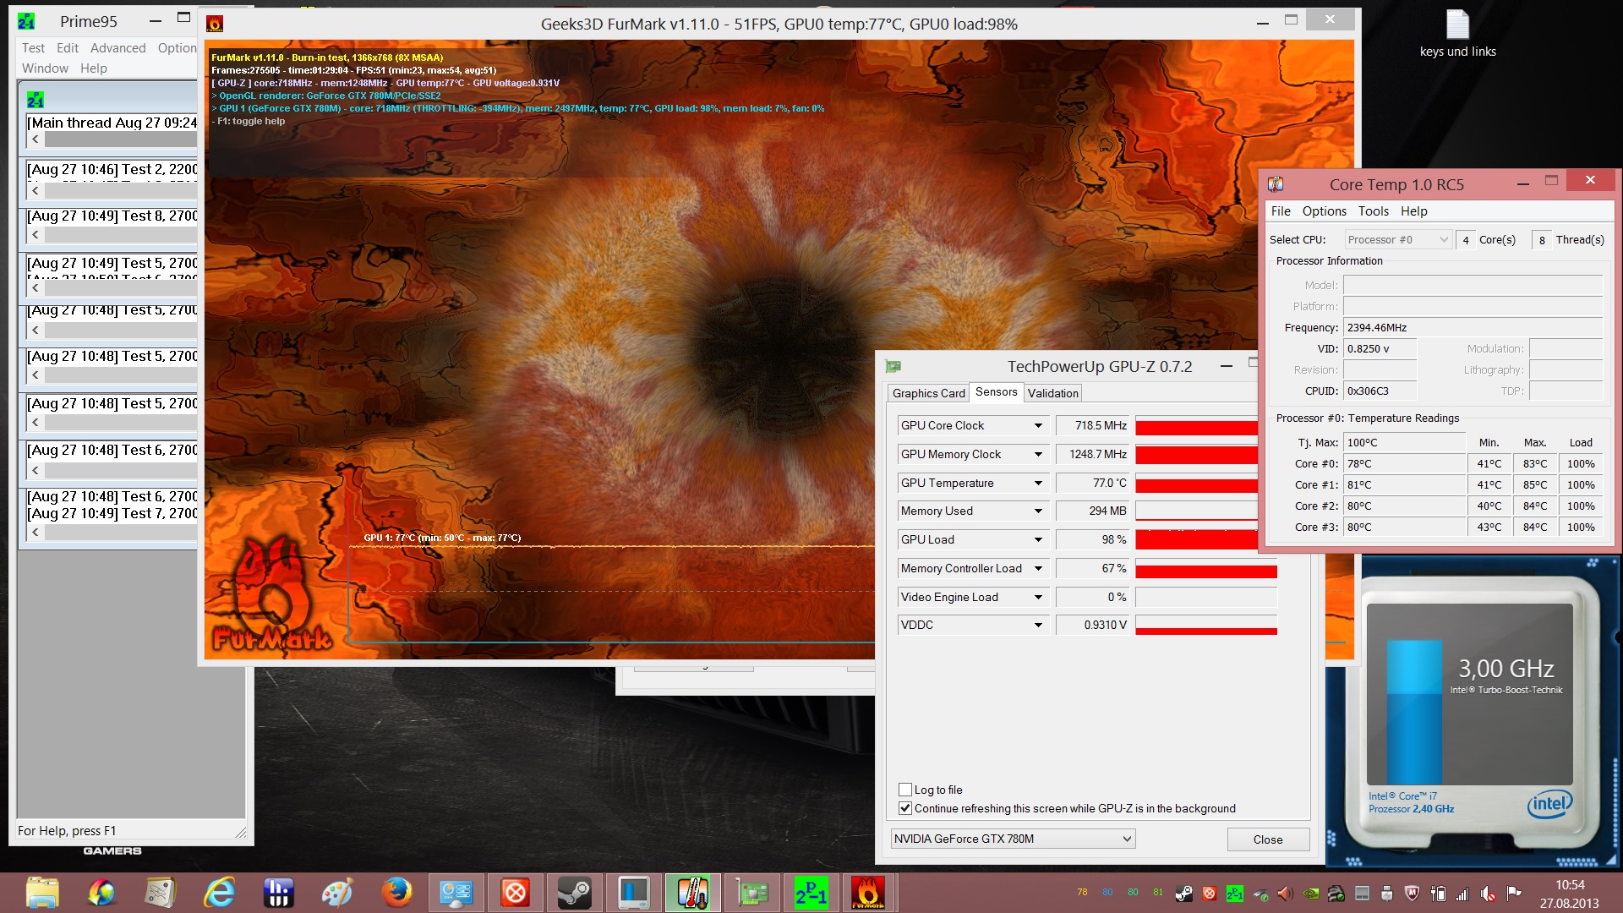
Task: Click the Tj. Max 100°C value
Action: point(1404,443)
